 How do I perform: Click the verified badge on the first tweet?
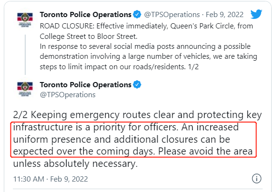[x=137, y=14]
